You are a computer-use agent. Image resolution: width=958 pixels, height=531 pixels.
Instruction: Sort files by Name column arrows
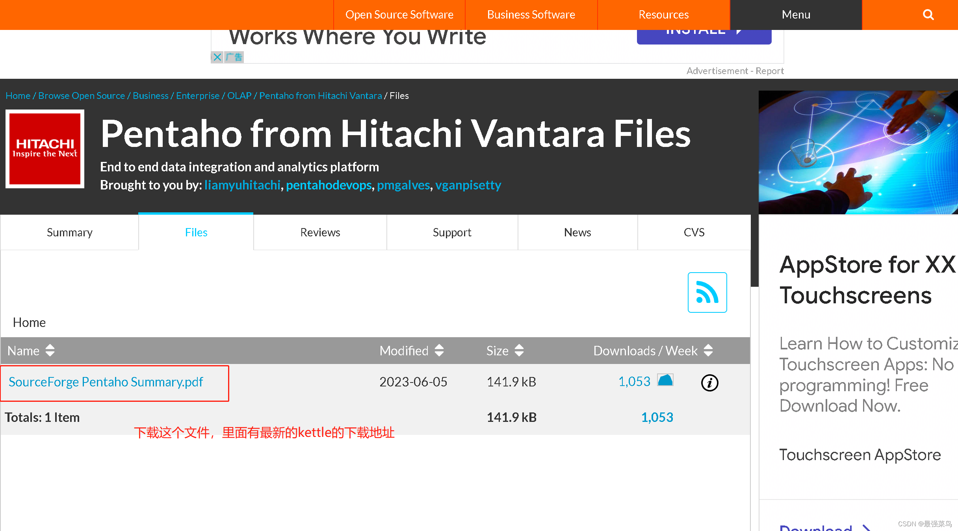(50, 351)
